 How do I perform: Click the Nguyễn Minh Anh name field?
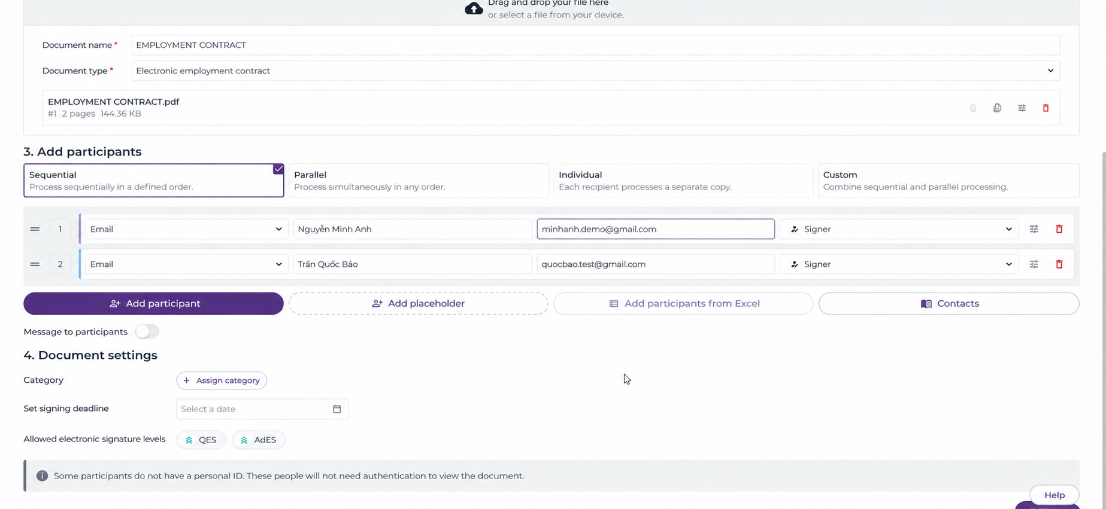(412, 229)
